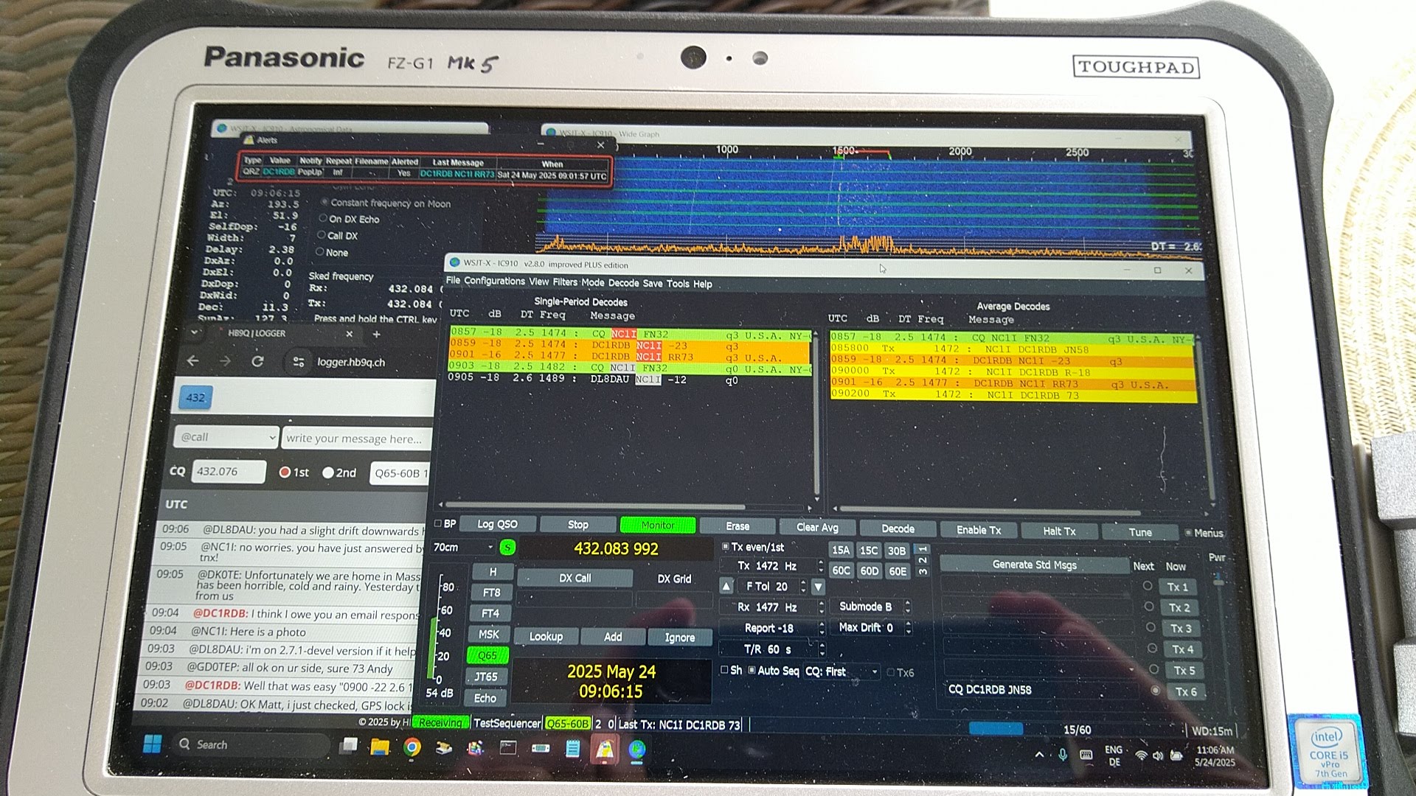The width and height of the screenshot is (1416, 796).
Task: Step the Submode B spinner
Action: [908, 607]
